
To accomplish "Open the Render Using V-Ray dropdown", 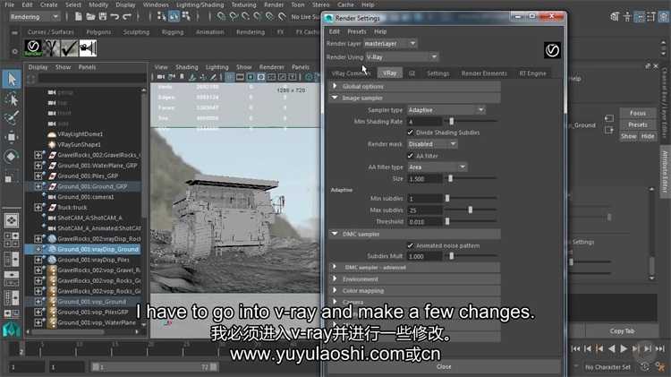I will pos(403,57).
